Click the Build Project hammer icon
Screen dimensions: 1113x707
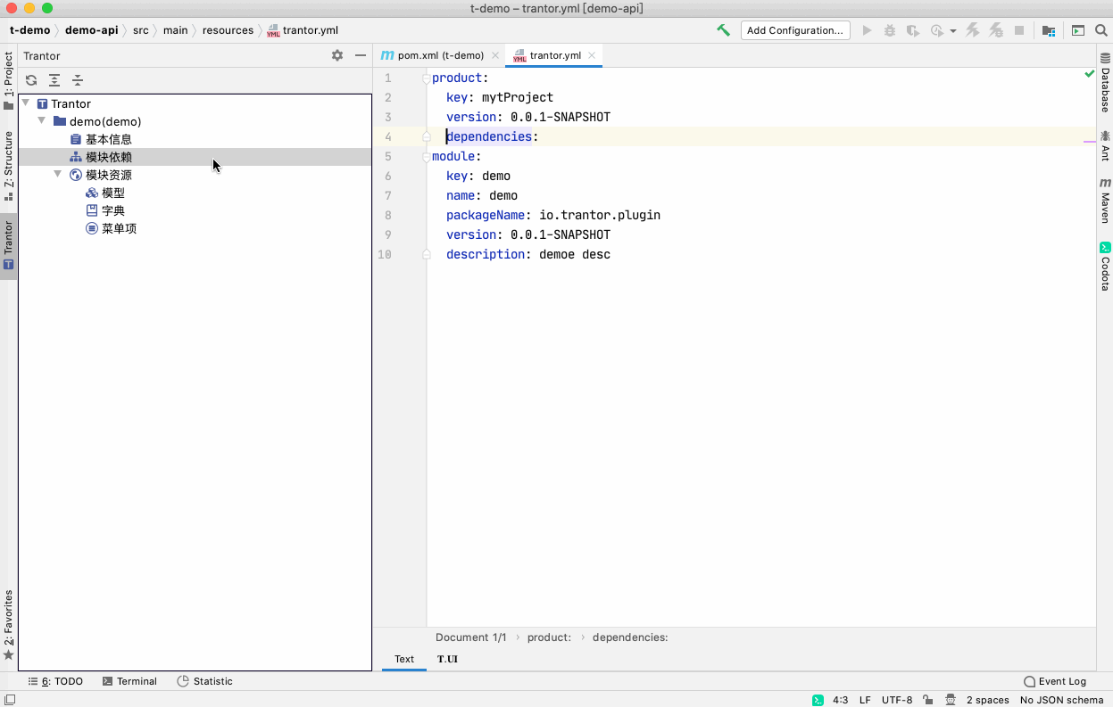coord(724,30)
